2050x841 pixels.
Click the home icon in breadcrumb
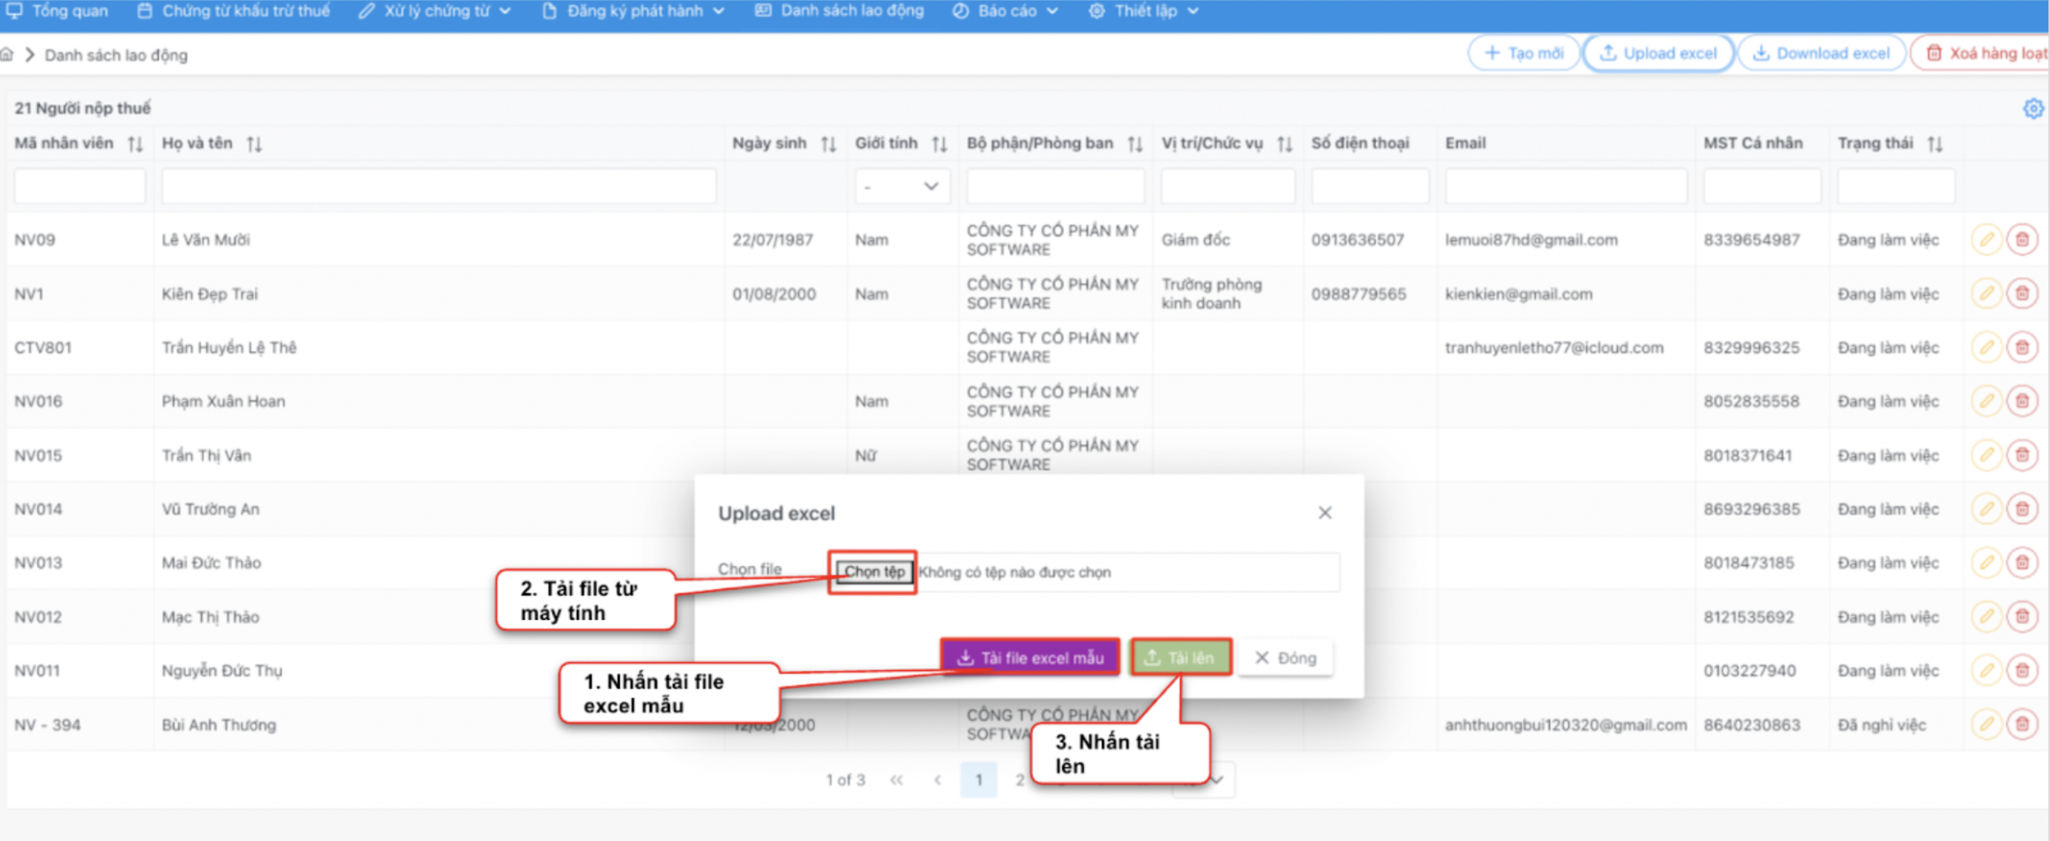click(7, 55)
